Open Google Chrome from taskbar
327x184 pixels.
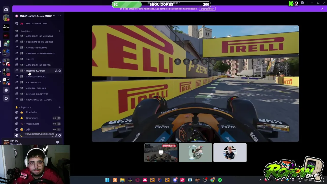(x=212, y=180)
